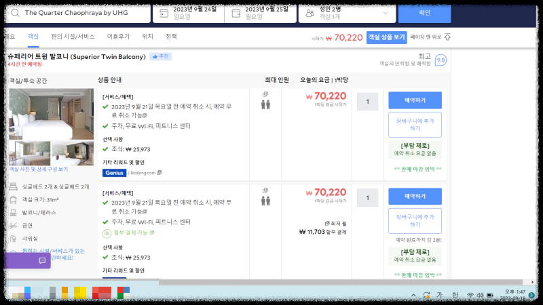
Task: Open 객실 사진 및 상세 구성 보기 link
Action: tap(39, 169)
